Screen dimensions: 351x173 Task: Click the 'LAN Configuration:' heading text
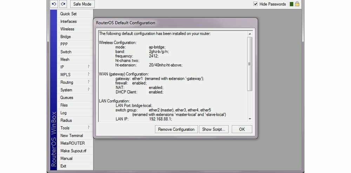[114, 101]
